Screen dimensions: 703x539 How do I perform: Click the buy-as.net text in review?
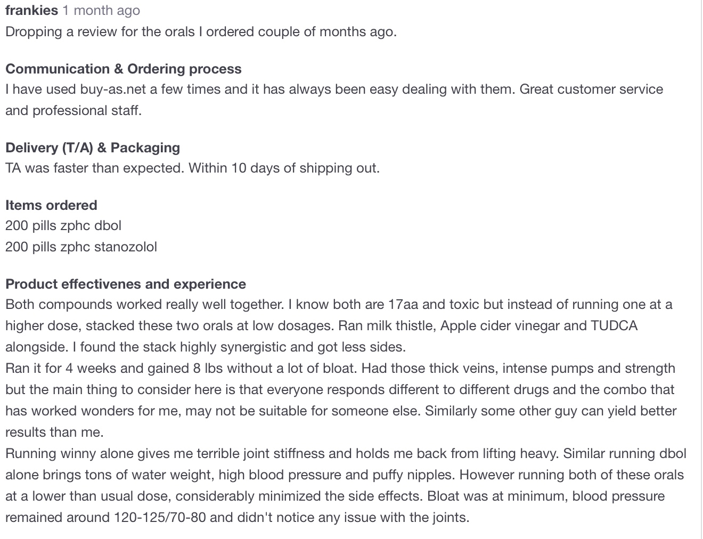pos(113,89)
